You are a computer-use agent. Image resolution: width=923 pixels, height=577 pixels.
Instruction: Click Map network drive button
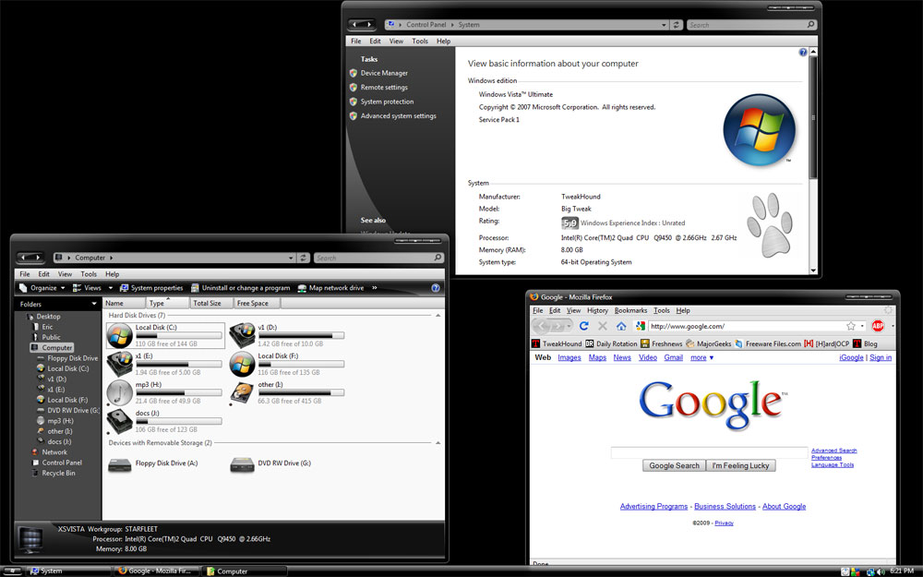click(x=330, y=288)
